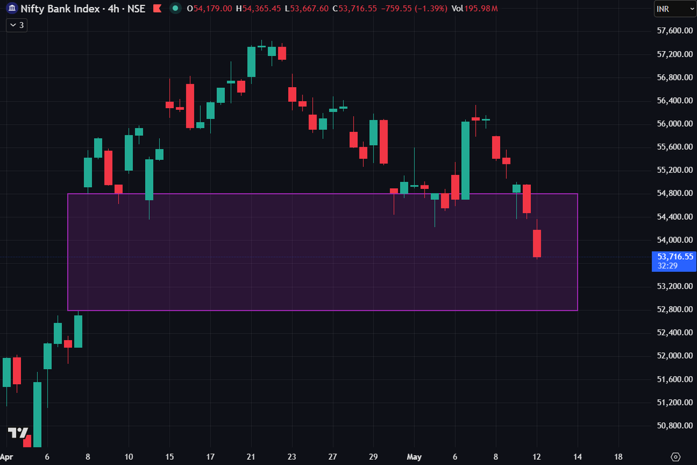The height and width of the screenshot is (465, 697).
Task: Click the 21 date label on time axis
Action: [x=251, y=456]
